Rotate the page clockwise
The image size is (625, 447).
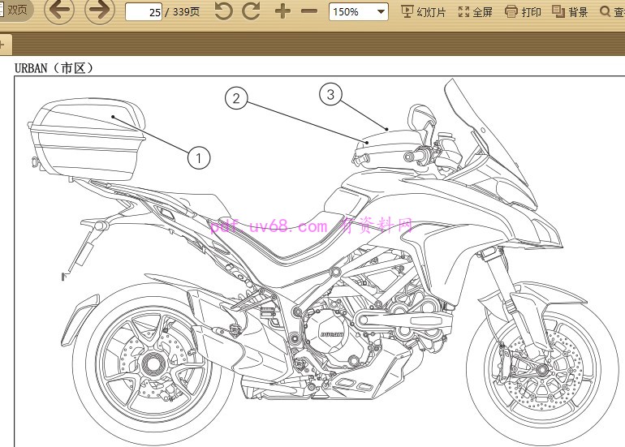point(252,11)
